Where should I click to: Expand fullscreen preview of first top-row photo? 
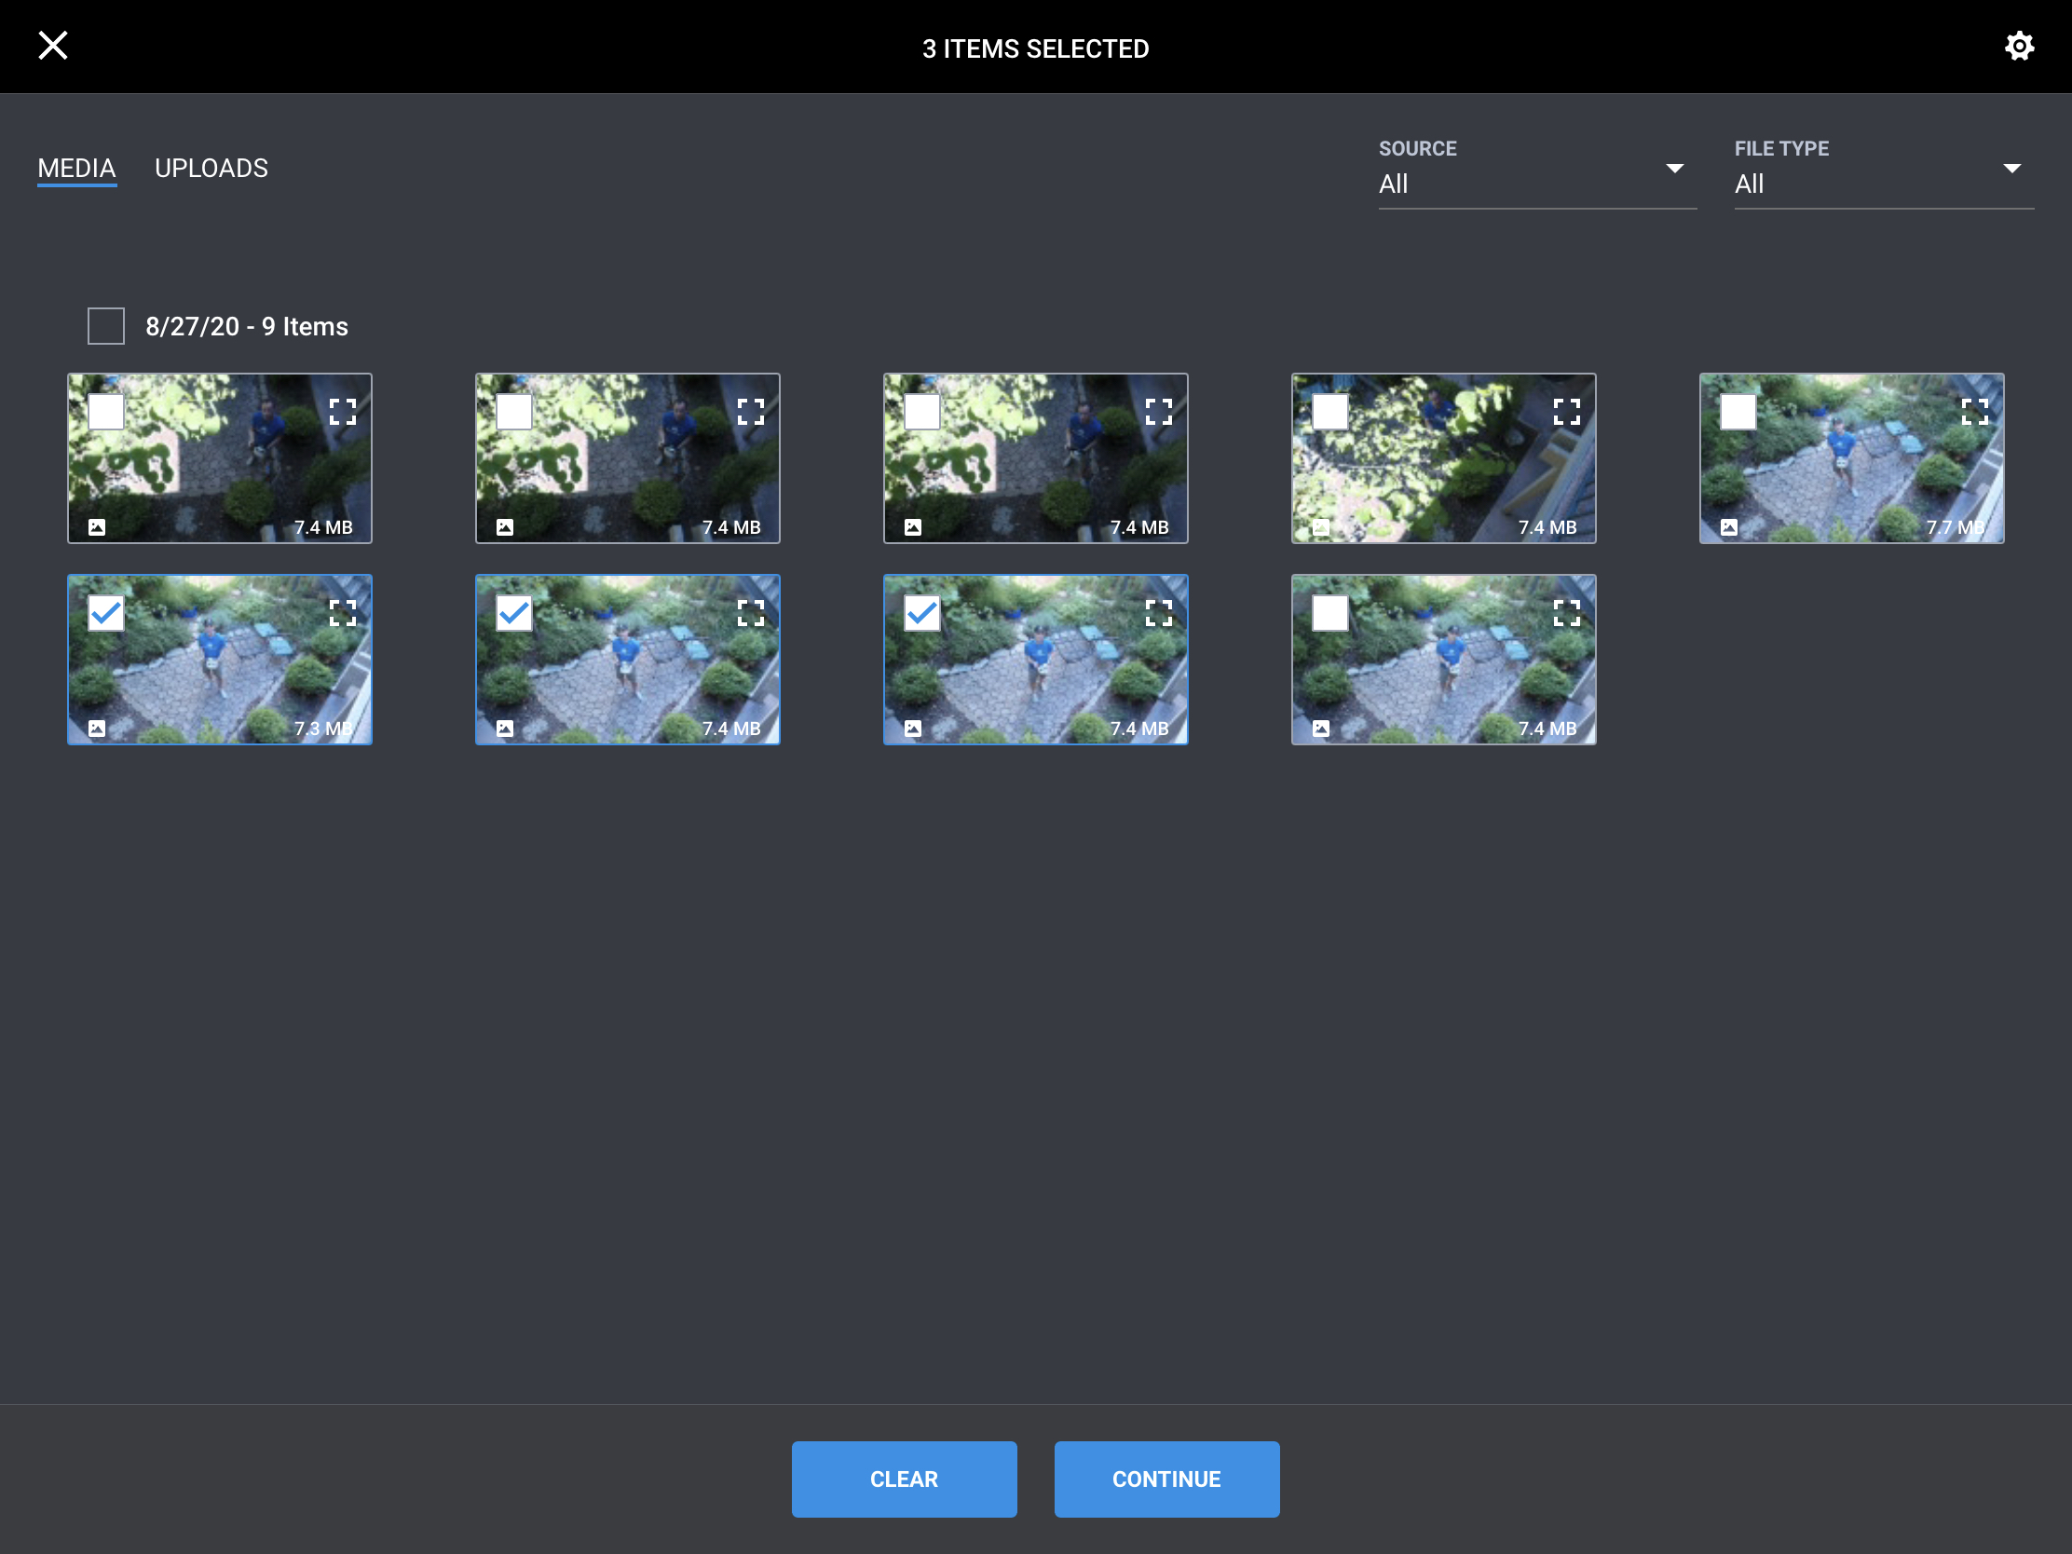click(343, 412)
